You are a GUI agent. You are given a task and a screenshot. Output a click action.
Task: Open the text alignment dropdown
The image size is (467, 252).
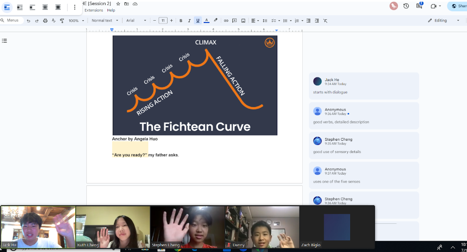(255, 21)
